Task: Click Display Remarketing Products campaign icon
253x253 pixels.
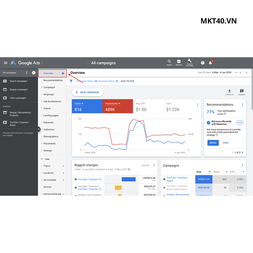Action: (5, 113)
